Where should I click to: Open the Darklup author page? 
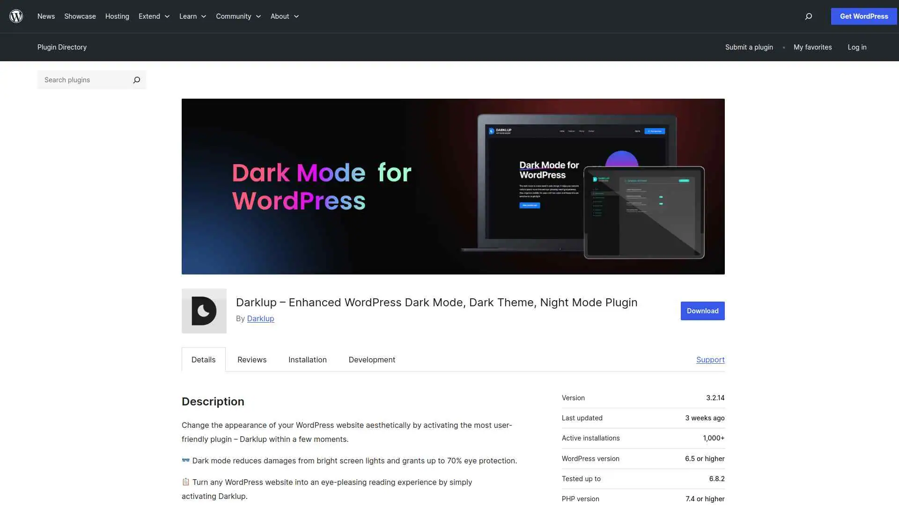pyautogui.click(x=260, y=318)
